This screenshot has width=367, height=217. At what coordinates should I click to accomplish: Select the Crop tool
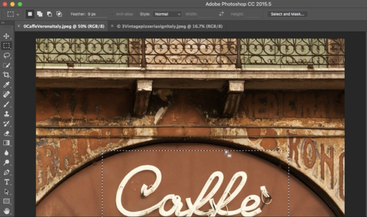[6, 75]
